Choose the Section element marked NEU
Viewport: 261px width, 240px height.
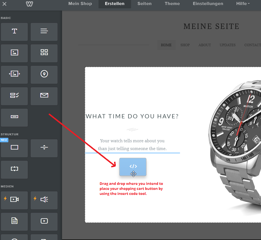14,148
